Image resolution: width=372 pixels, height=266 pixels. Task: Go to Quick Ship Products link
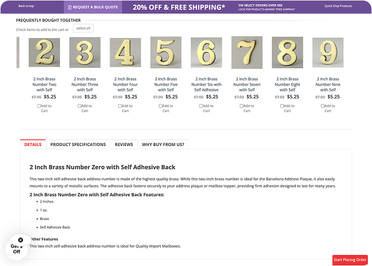click(x=338, y=6)
